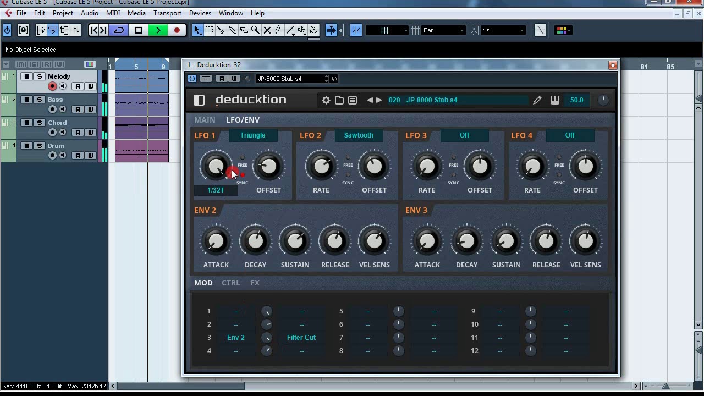The image size is (704, 396).
Task: Toggle write automation on the Bass track
Action: click(x=90, y=109)
